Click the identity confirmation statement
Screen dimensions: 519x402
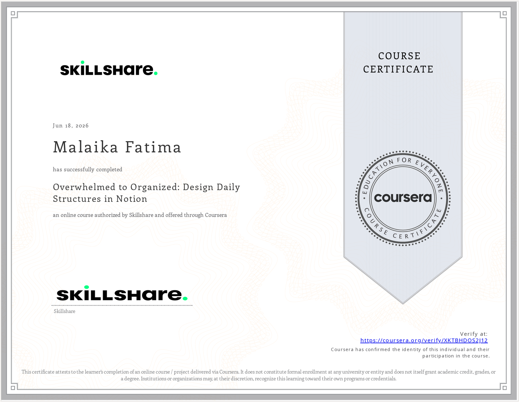pos(410,353)
